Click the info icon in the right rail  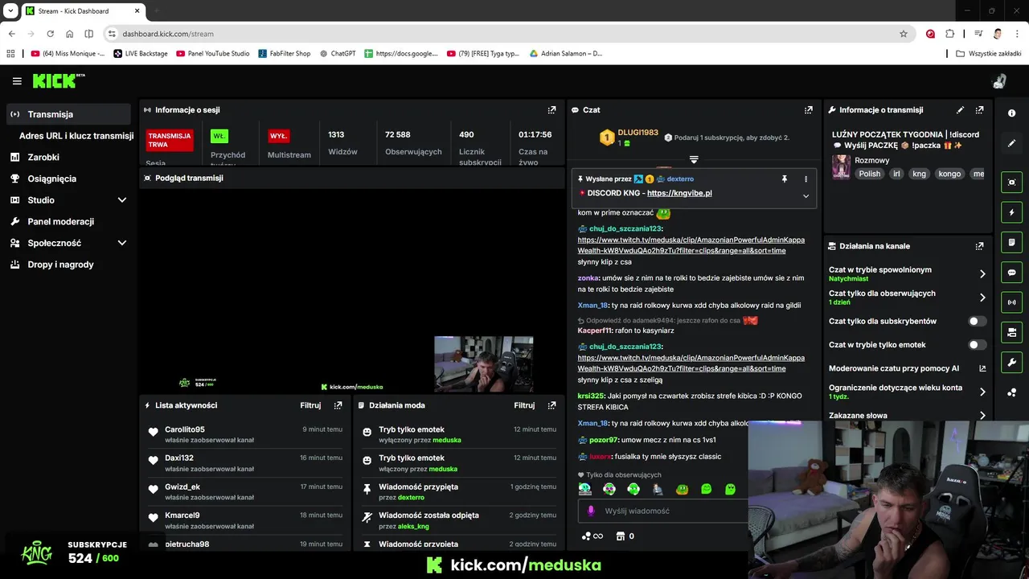[1011, 113]
